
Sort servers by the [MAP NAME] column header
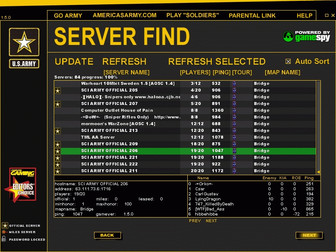coord(282,72)
